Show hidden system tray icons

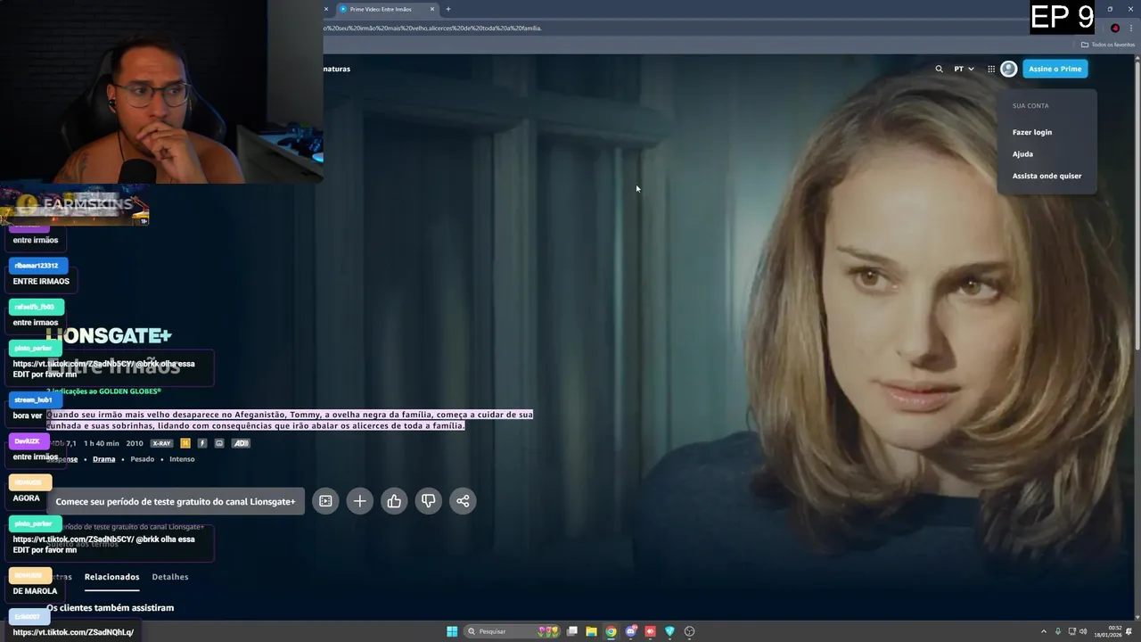pos(1044,631)
